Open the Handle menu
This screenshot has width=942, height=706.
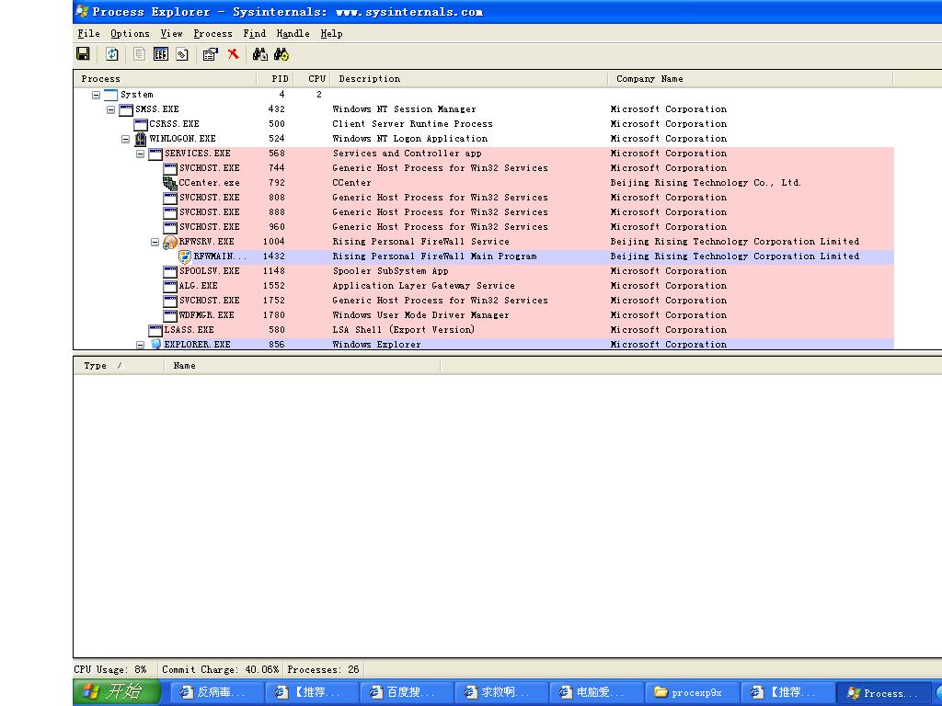click(293, 33)
